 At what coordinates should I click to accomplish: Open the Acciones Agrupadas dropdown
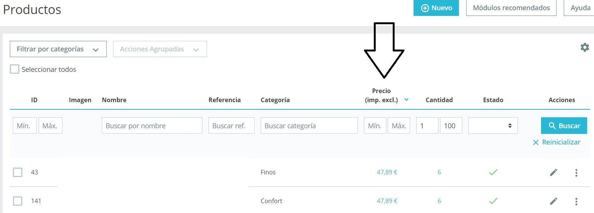(x=160, y=49)
